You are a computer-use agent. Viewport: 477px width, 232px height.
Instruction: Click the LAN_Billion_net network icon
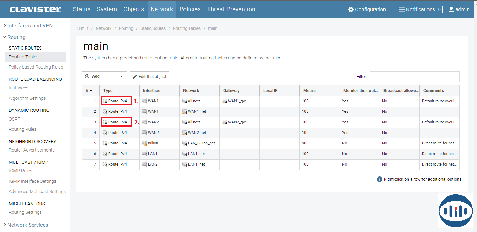185,143
